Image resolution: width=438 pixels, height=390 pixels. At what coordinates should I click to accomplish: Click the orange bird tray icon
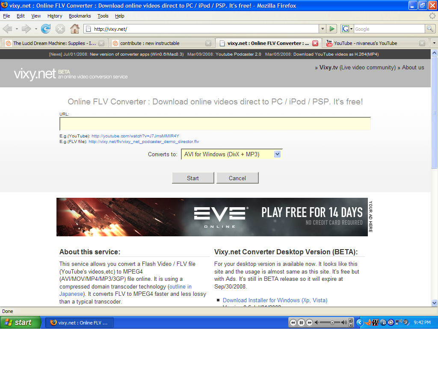click(368, 322)
